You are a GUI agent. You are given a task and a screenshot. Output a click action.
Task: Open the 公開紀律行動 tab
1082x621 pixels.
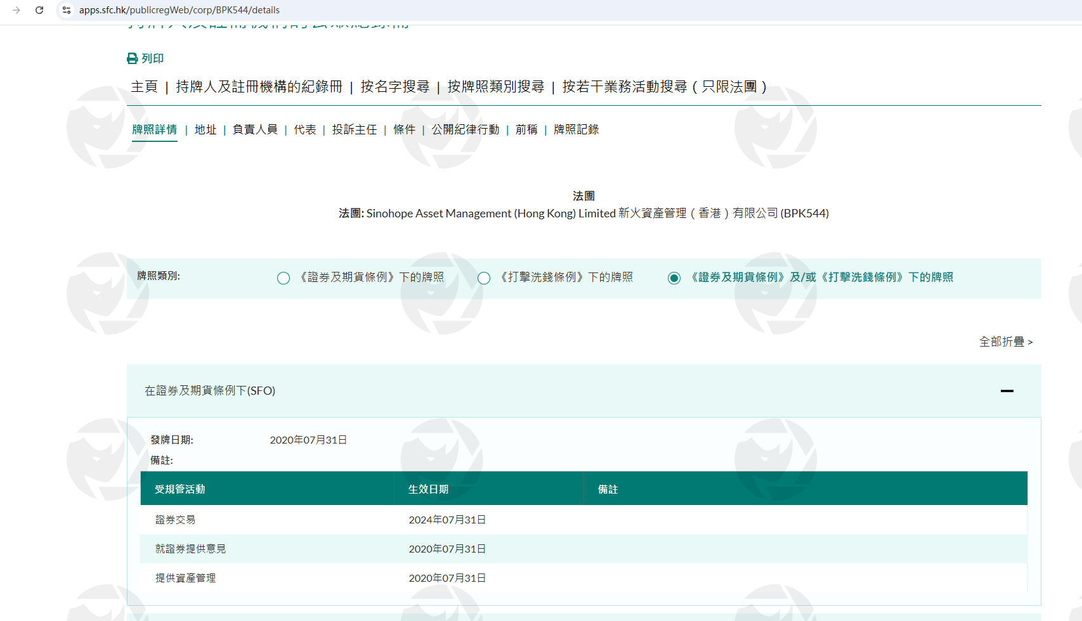(466, 129)
